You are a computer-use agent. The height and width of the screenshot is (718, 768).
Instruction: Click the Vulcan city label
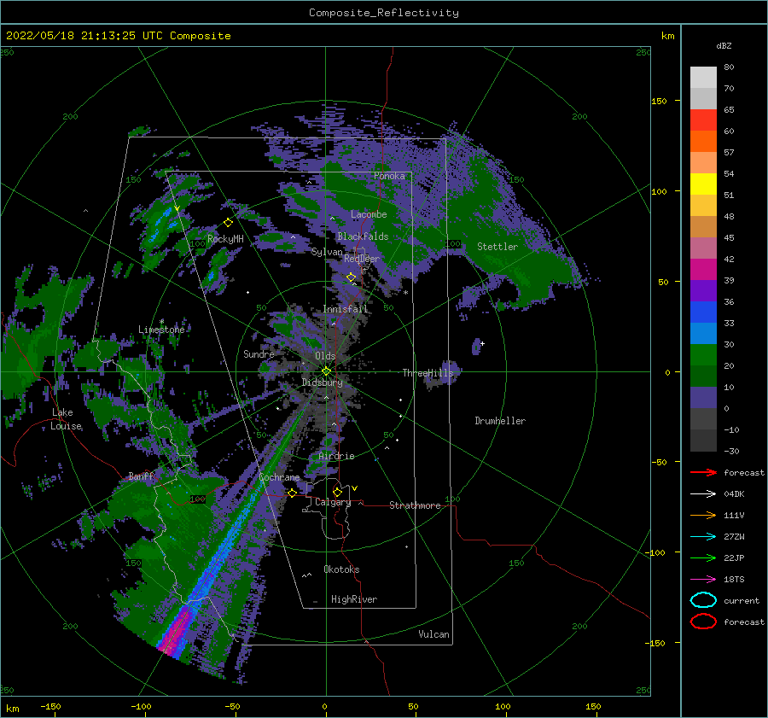pyautogui.click(x=434, y=634)
